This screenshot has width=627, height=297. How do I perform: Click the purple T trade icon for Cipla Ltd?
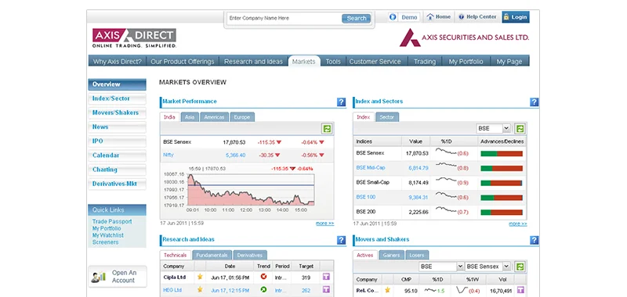coord(327,277)
